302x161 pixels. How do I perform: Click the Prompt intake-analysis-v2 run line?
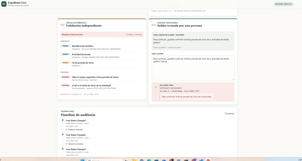click(x=178, y=11)
